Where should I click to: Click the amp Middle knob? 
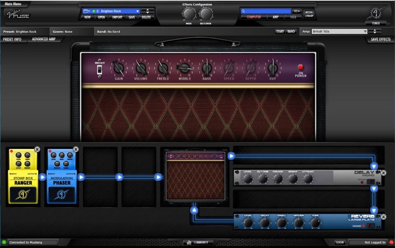click(x=185, y=68)
